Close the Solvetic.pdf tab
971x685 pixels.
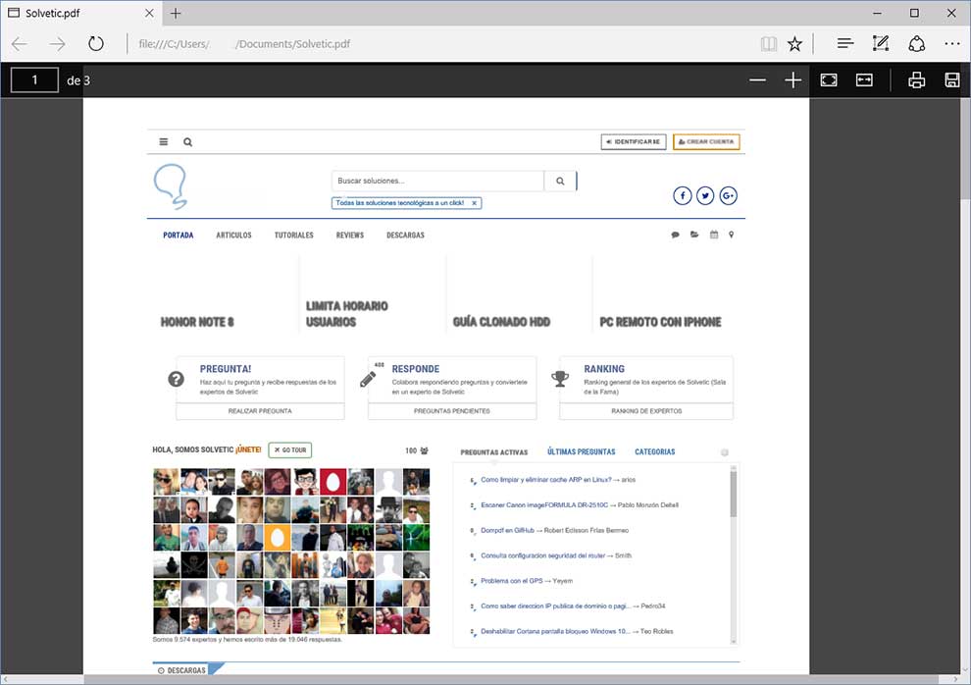(149, 13)
